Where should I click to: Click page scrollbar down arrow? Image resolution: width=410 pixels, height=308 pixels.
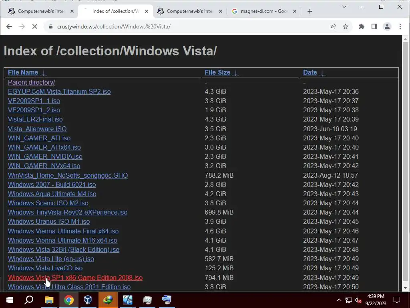click(x=405, y=288)
